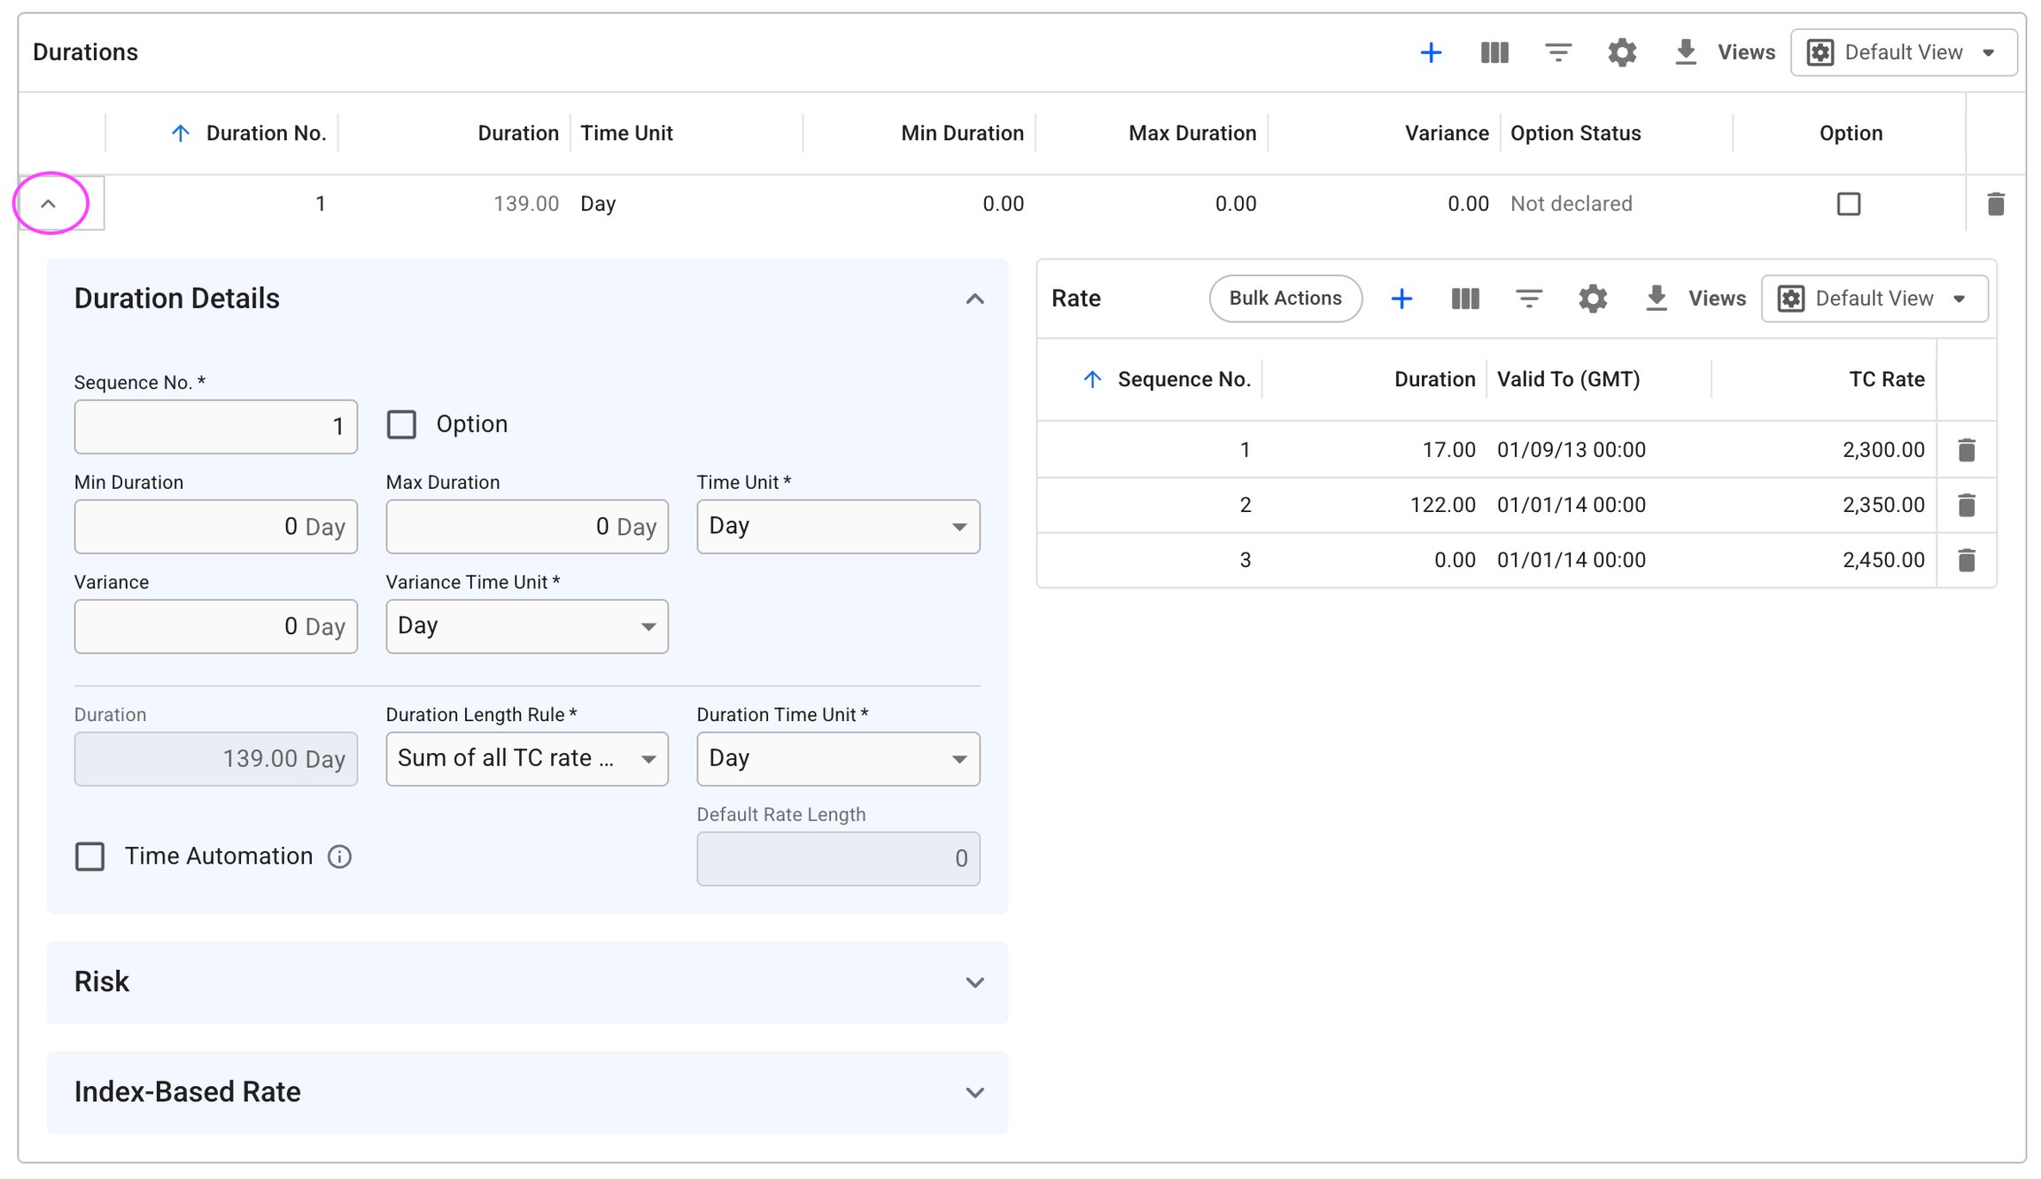
Task: Show Time Automation info tooltip icon
Action: (339, 857)
